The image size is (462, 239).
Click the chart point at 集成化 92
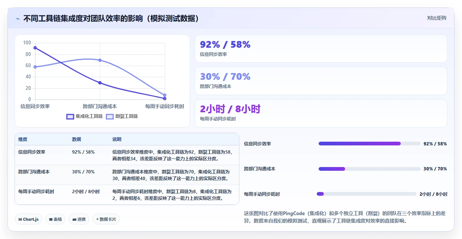35,48
